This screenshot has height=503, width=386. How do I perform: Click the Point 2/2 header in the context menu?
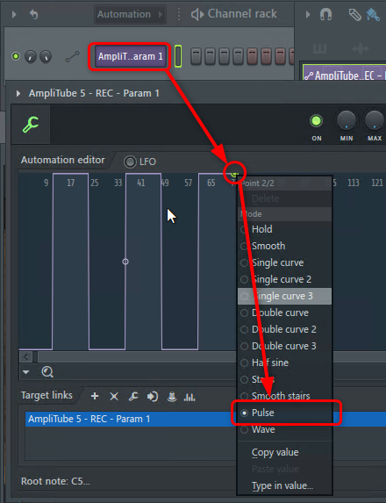tap(284, 183)
